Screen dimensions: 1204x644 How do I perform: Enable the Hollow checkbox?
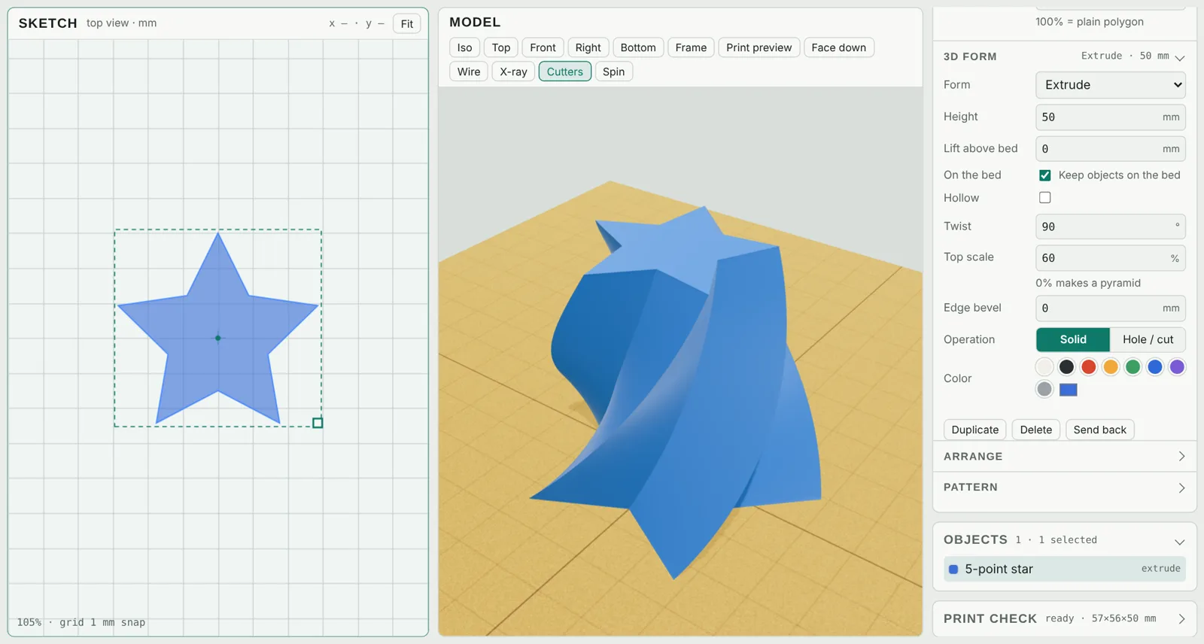coord(1045,198)
